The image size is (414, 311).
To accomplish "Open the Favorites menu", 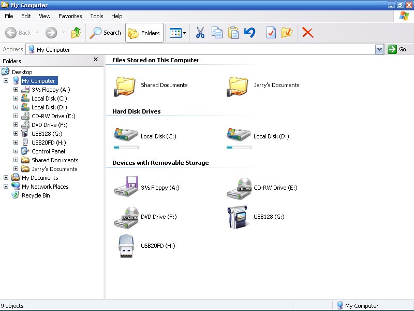I will pyautogui.click(x=70, y=16).
